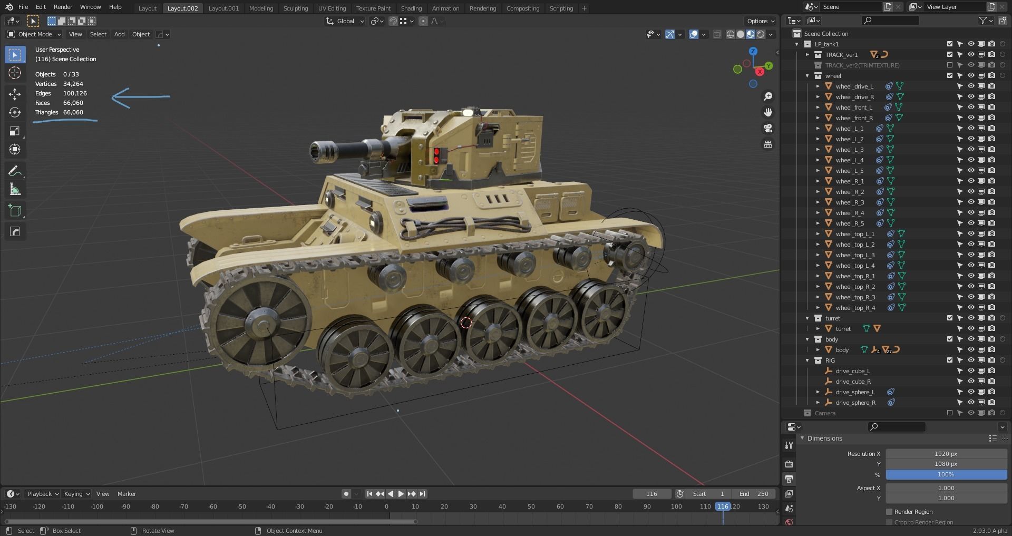Activate the Select Box tool
Image resolution: width=1012 pixels, height=536 pixels.
[15, 55]
